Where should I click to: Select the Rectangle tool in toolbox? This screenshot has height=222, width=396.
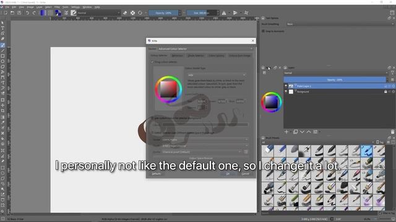pos(2,56)
